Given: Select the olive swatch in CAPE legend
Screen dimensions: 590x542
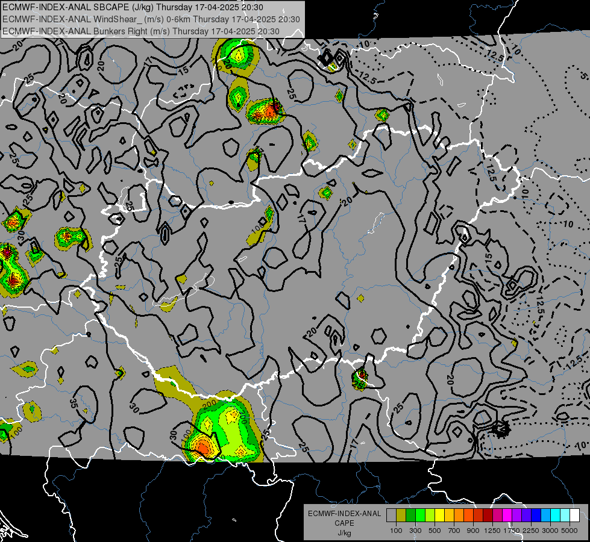Looking at the screenshot, I should coord(401,515).
